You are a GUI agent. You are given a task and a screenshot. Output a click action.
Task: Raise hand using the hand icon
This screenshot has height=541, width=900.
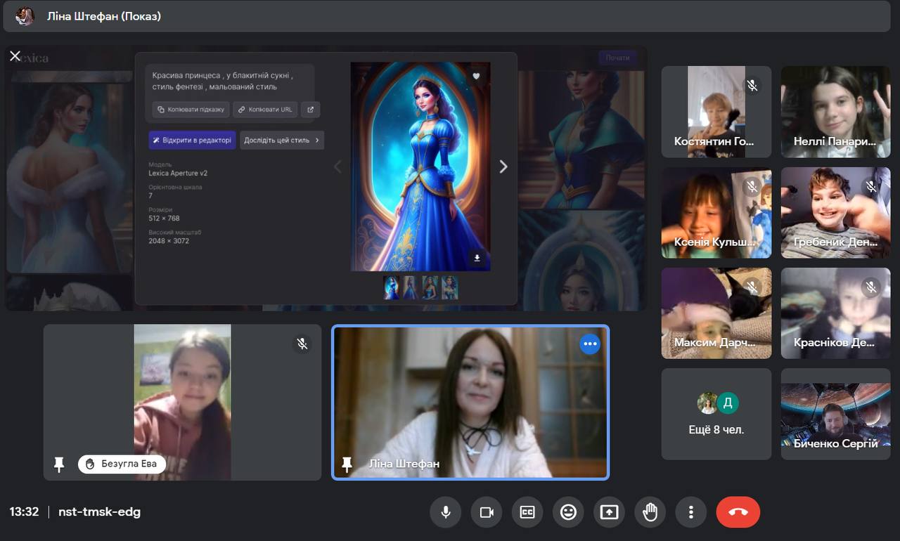(x=650, y=512)
